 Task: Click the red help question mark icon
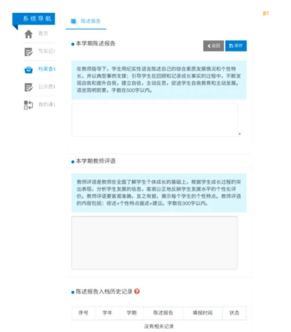137,292
